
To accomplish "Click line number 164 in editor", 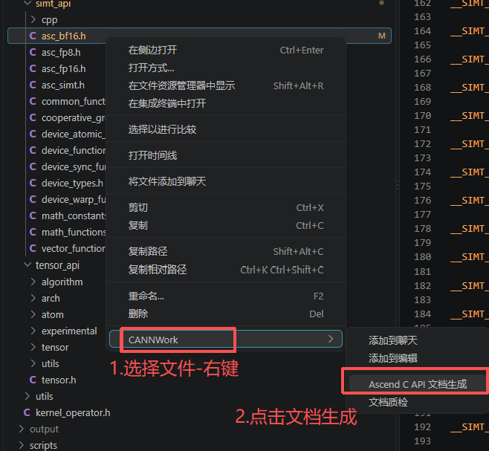I will [x=422, y=31].
